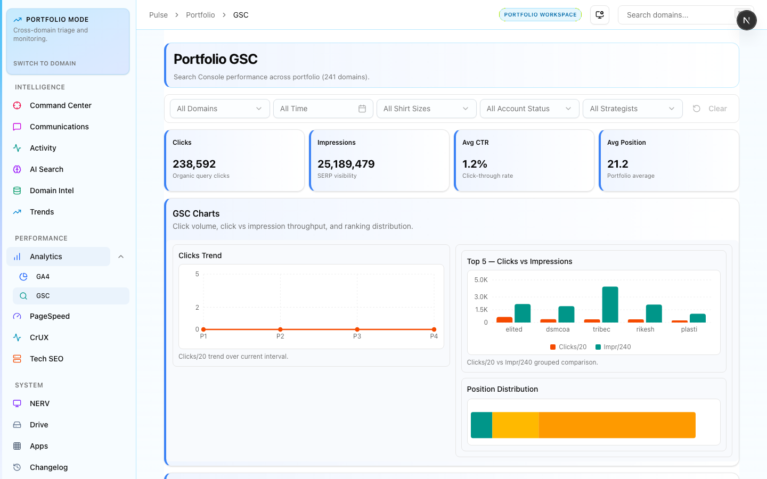This screenshot has height=479, width=767.
Task: Toggle the Clicks/20 legend series
Action: (568, 347)
